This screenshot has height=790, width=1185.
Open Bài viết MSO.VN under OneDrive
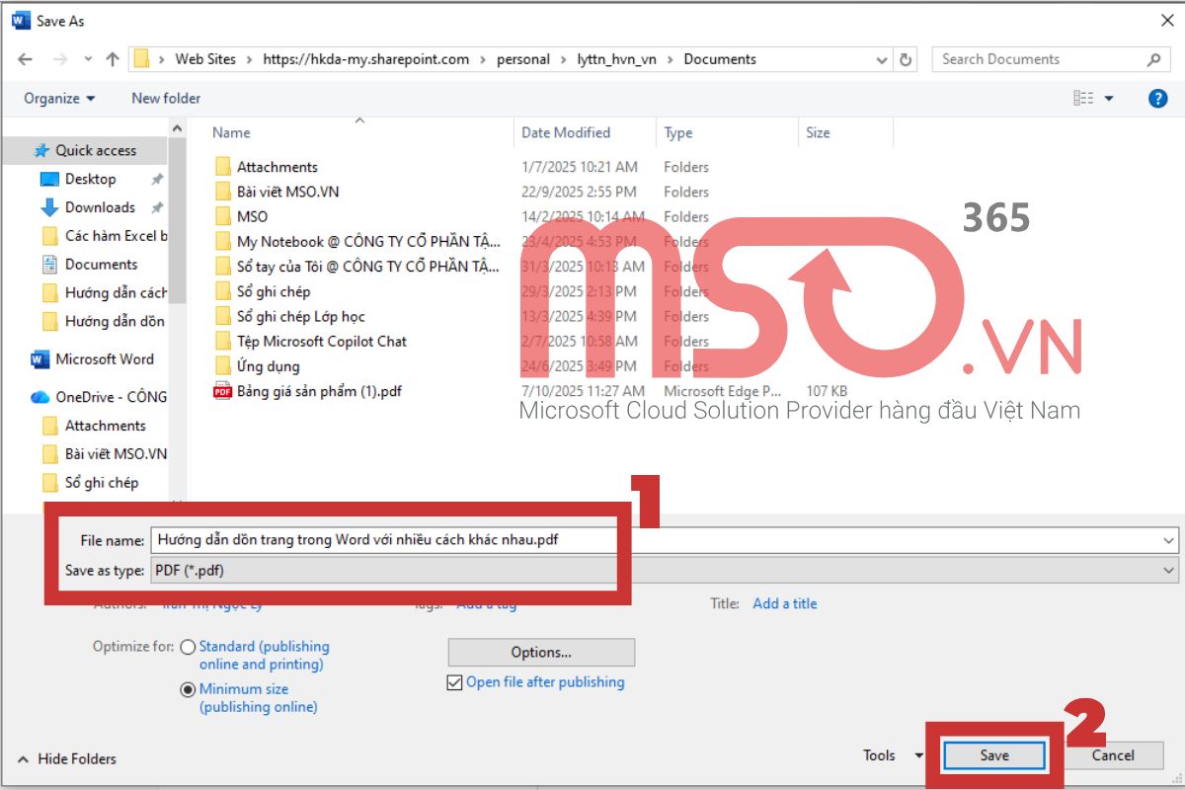coord(106,454)
